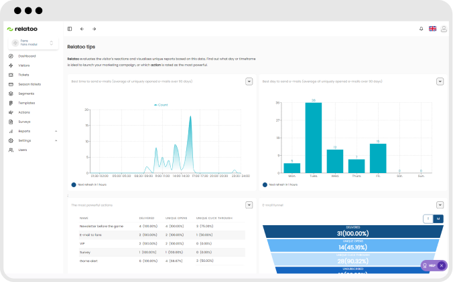
Task: Switch funnel toggle to M
Action: [x=438, y=219]
